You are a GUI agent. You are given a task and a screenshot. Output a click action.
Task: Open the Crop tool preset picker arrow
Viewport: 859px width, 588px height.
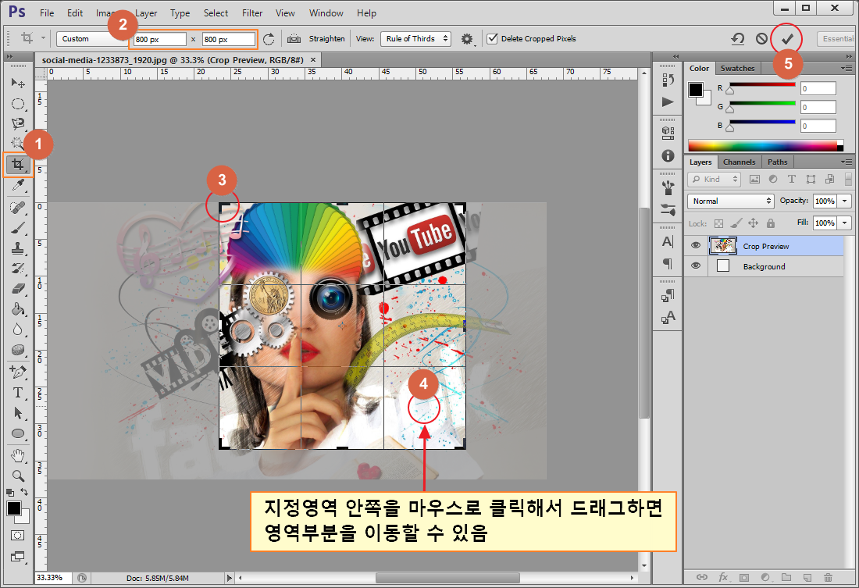(43, 39)
